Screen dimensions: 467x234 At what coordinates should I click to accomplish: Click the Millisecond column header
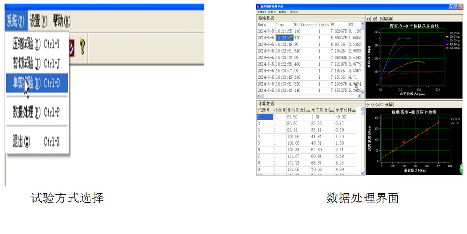coord(305,25)
